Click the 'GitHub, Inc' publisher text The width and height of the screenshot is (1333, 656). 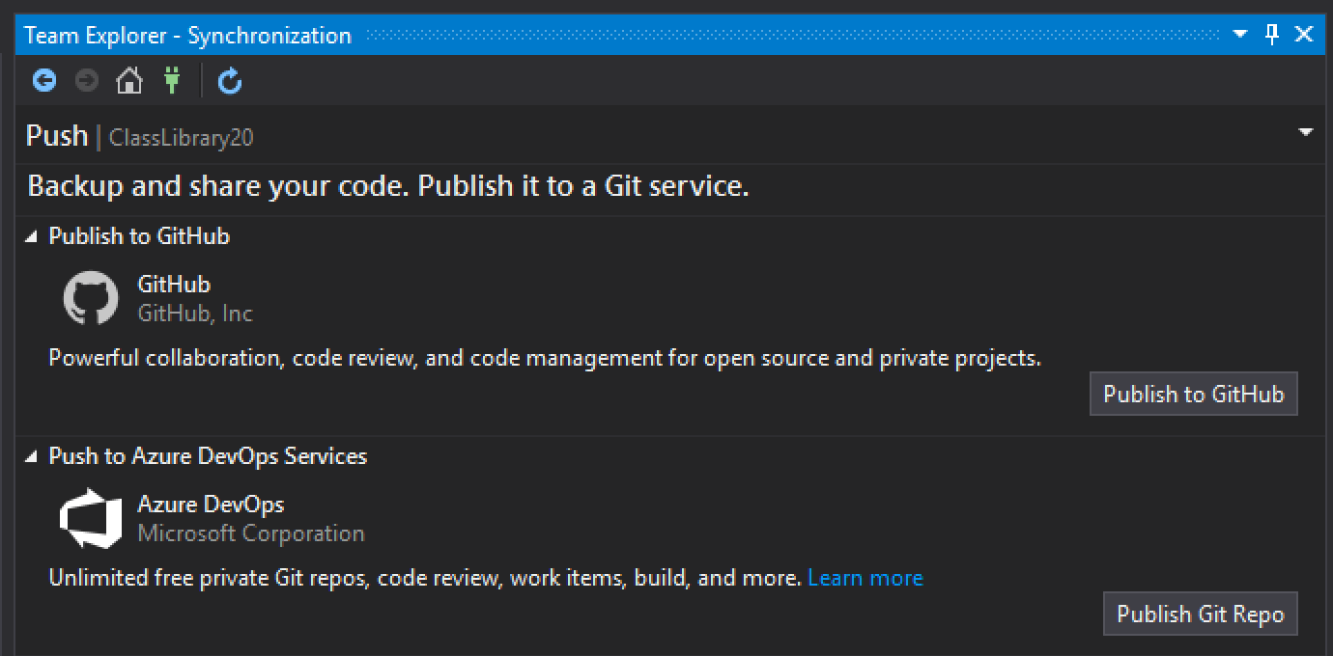point(195,314)
